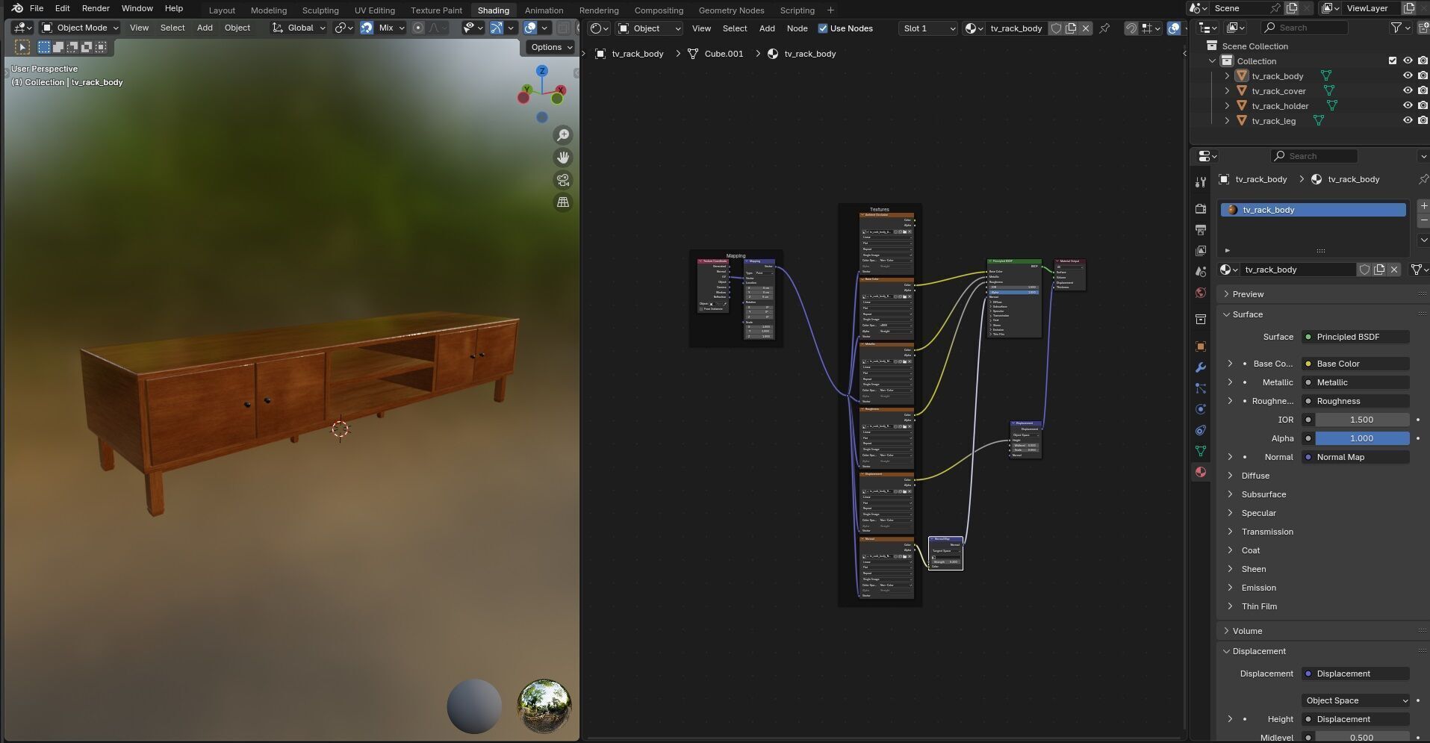This screenshot has width=1430, height=743.
Task: Click the Base Color linked input button
Action: (1356, 364)
